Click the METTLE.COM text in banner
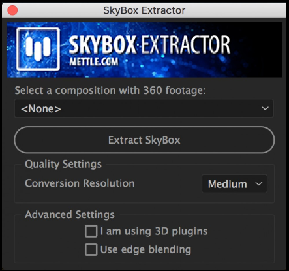 point(94,62)
